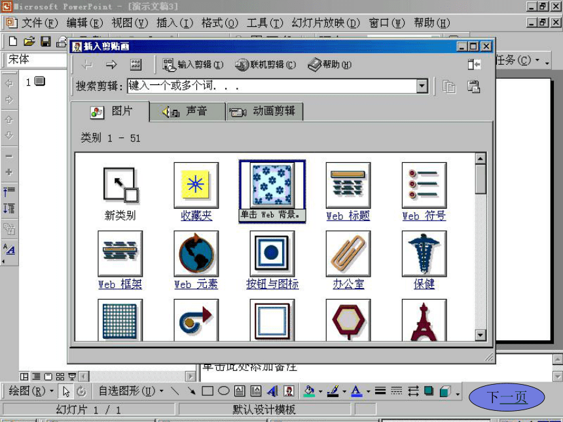The width and height of the screenshot is (563, 422).
Task: Click the forward arrow in clip art dialog
Action: 111,65
